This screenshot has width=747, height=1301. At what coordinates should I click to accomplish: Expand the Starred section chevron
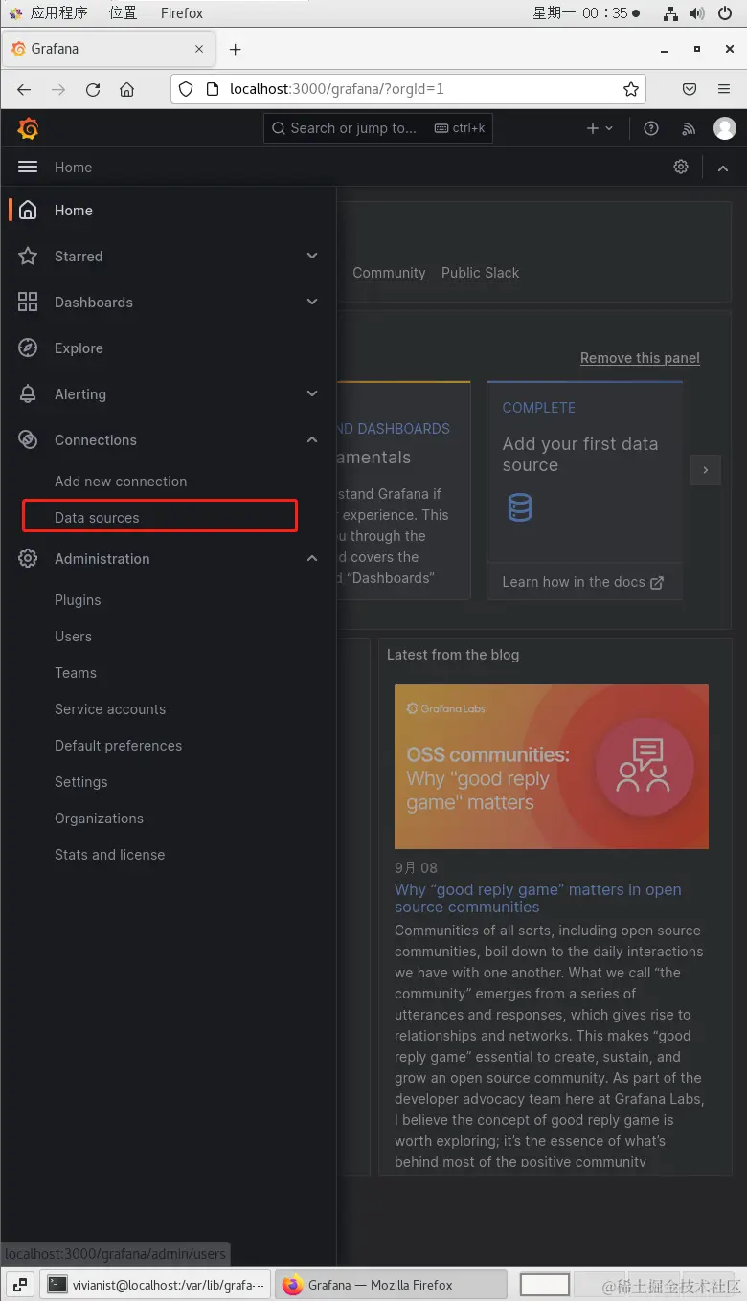coord(312,257)
